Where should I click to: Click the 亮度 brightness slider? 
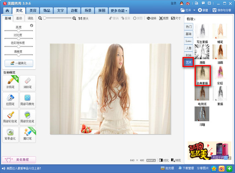[18, 31]
